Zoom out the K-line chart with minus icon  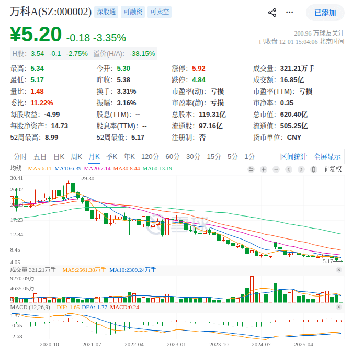pyautogui.click(x=276, y=169)
